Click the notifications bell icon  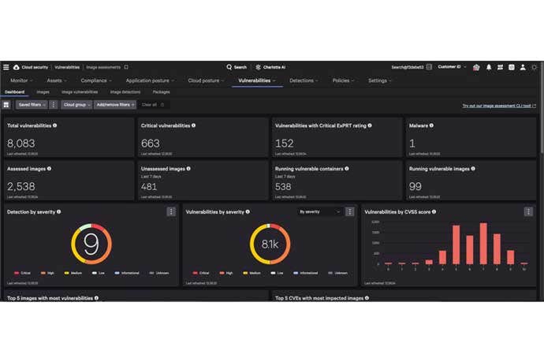(488, 67)
